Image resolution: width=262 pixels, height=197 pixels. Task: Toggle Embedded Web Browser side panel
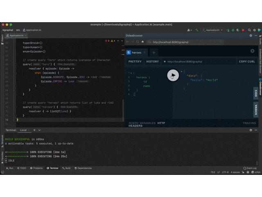point(260,61)
